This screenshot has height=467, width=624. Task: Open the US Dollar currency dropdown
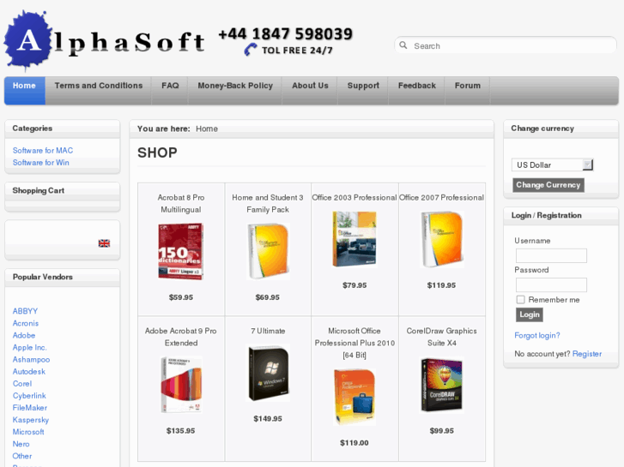553,165
